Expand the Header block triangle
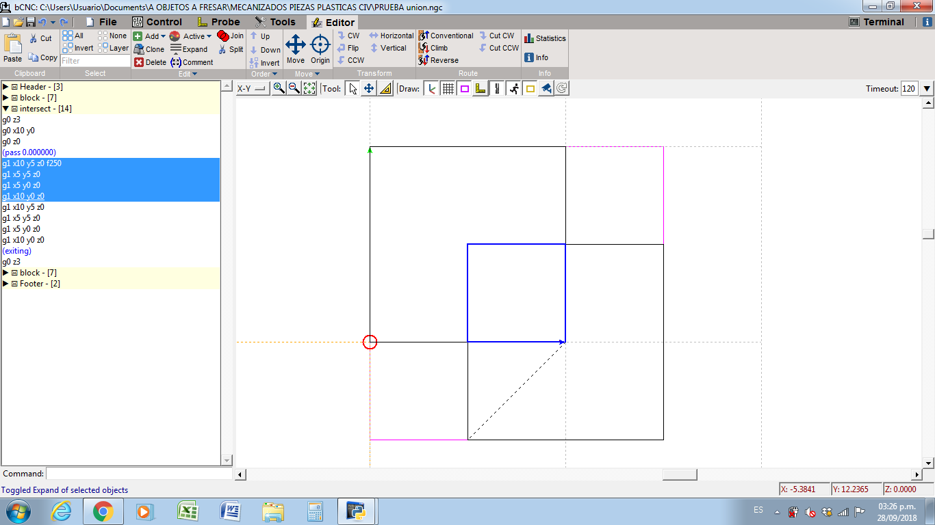 click(5, 87)
